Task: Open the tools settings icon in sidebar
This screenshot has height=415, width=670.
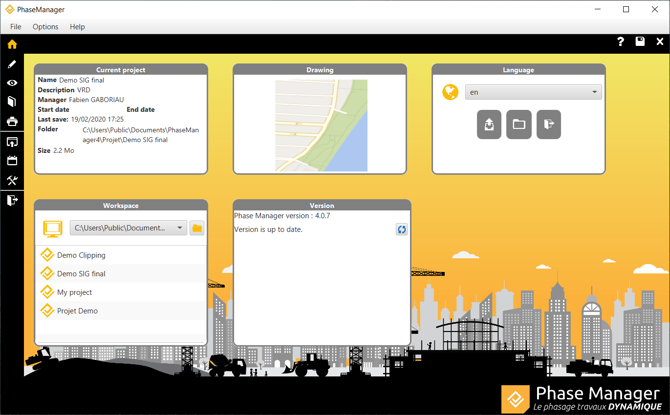Action: 12,181
